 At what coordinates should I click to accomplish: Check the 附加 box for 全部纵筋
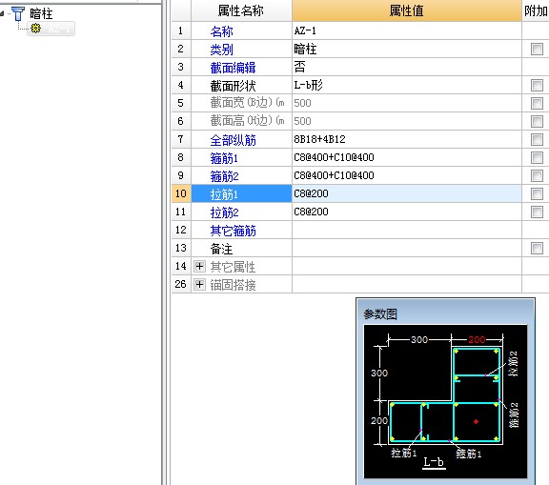[x=537, y=139]
